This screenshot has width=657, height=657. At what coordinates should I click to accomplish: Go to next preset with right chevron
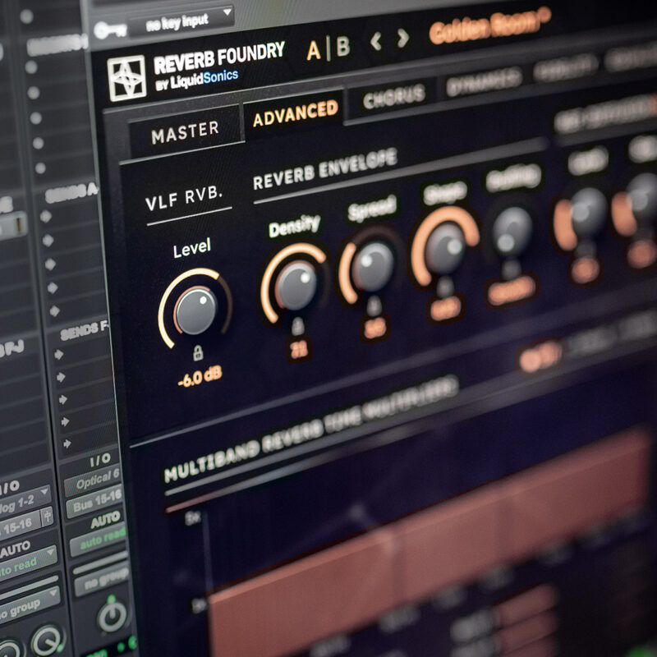tap(402, 38)
